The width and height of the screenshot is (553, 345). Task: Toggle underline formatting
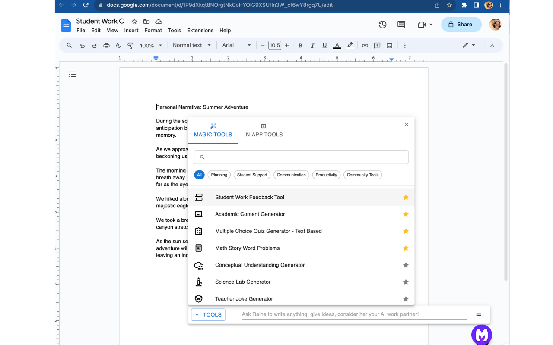[324, 45]
